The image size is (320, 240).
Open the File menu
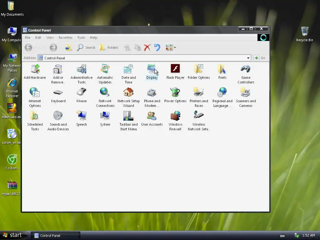pos(28,37)
